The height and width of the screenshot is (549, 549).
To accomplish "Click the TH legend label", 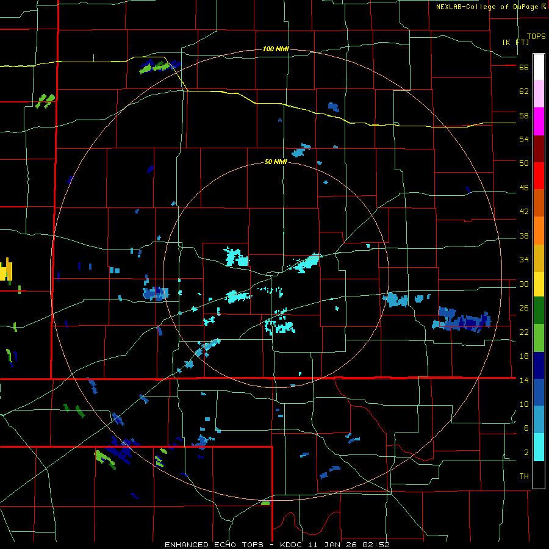I will 524,476.
